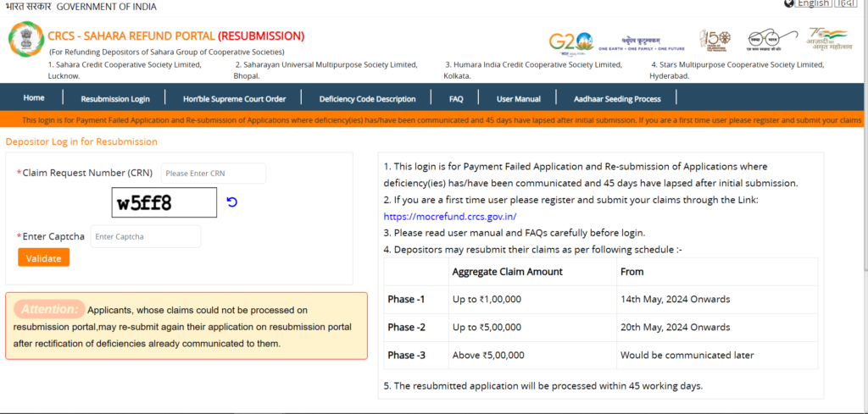Screen dimensions: 868x414
Task: Click the Enter Captcha input field
Action: [x=146, y=236]
